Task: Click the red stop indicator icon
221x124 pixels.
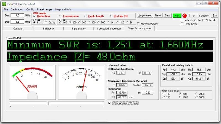Action: [185, 16]
